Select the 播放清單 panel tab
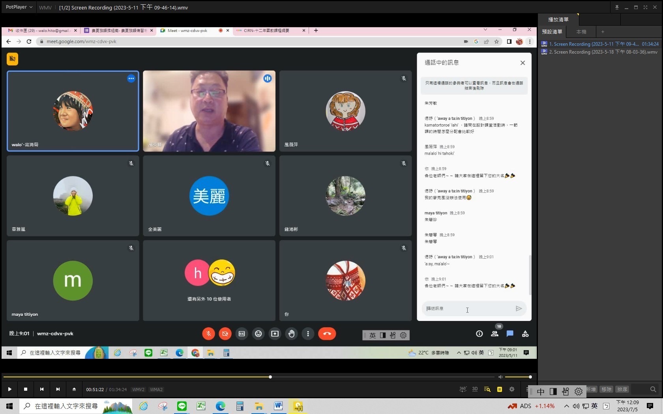663x414 pixels. [x=558, y=19]
